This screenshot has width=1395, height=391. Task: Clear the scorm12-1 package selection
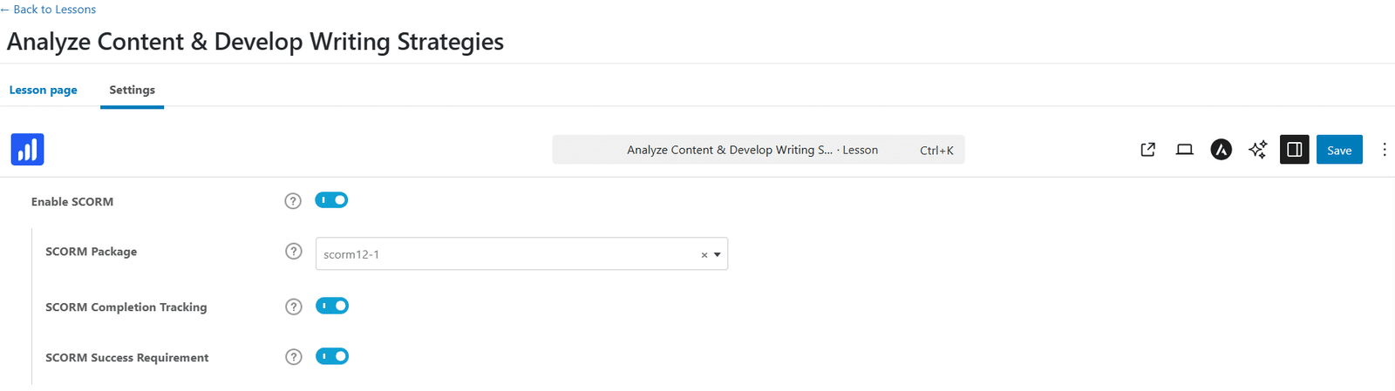(x=704, y=255)
